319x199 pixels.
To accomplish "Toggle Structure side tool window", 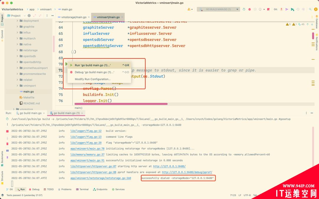I will pos(2,177).
